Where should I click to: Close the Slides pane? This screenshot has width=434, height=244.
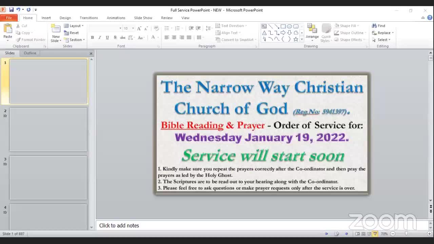point(91,54)
